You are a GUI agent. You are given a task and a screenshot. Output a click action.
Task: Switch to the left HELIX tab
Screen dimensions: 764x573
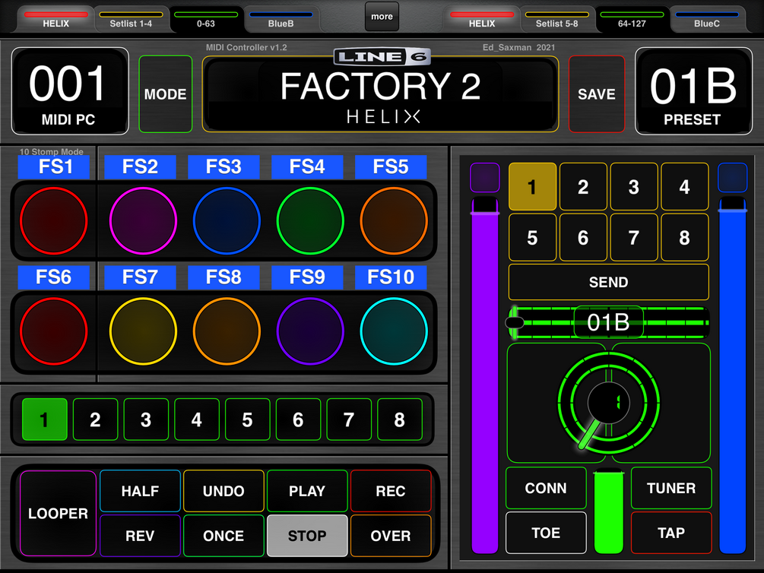56,20
